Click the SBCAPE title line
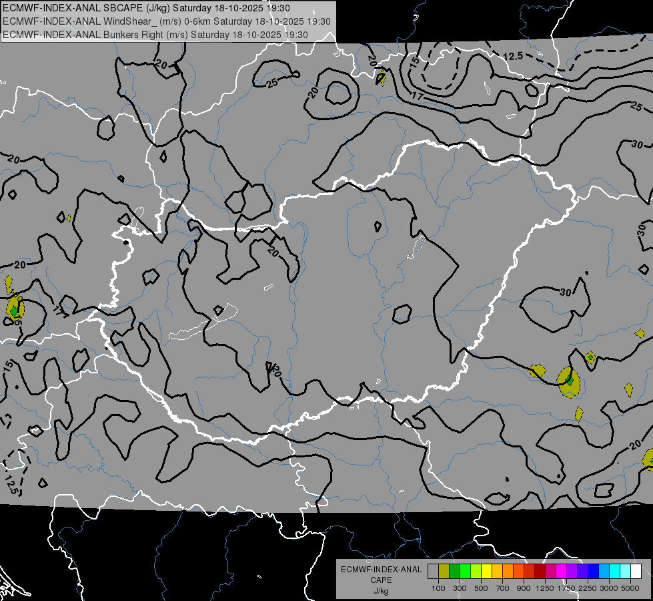653x601 pixels. coord(145,8)
